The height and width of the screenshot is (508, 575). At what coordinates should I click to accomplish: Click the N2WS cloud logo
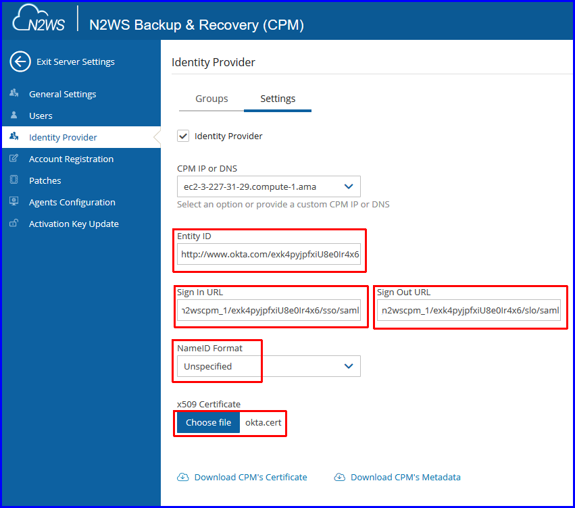click(x=39, y=18)
